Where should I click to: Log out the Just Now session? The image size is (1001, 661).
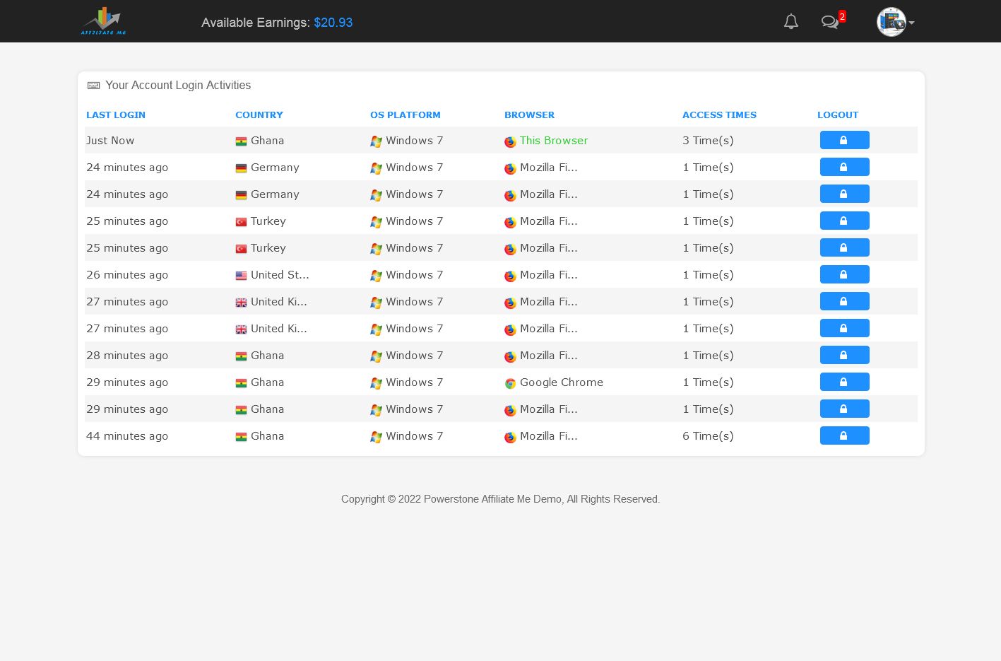[x=844, y=140]
